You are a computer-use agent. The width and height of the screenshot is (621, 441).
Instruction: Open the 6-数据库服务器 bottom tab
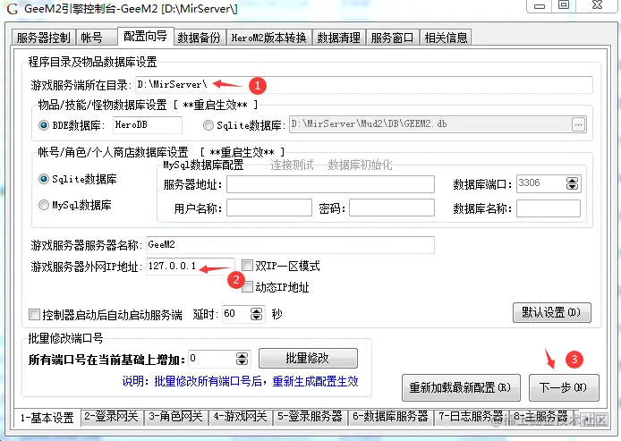point(391,417)
